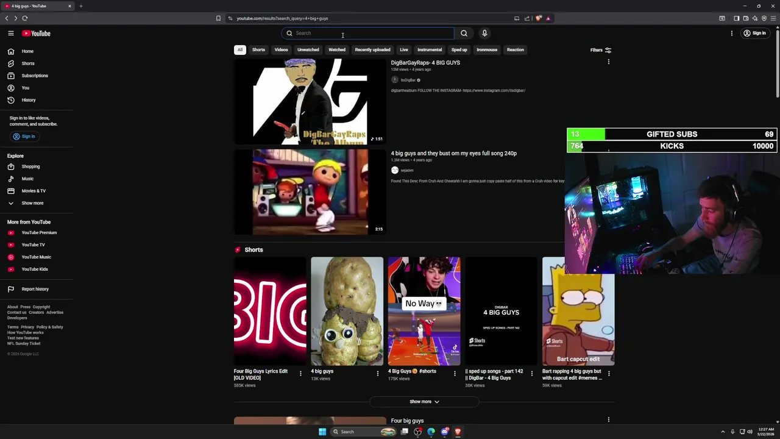Open options menu for sped up songs short
780x439 pixels.
click(531, 373)
